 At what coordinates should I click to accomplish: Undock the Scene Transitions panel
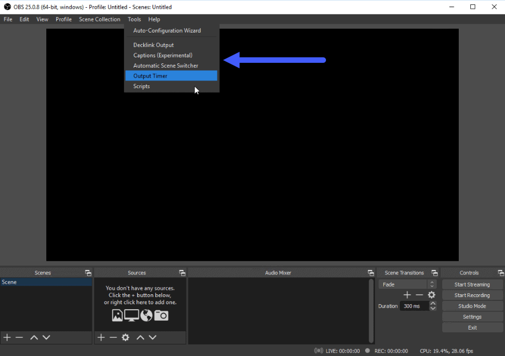435,273
